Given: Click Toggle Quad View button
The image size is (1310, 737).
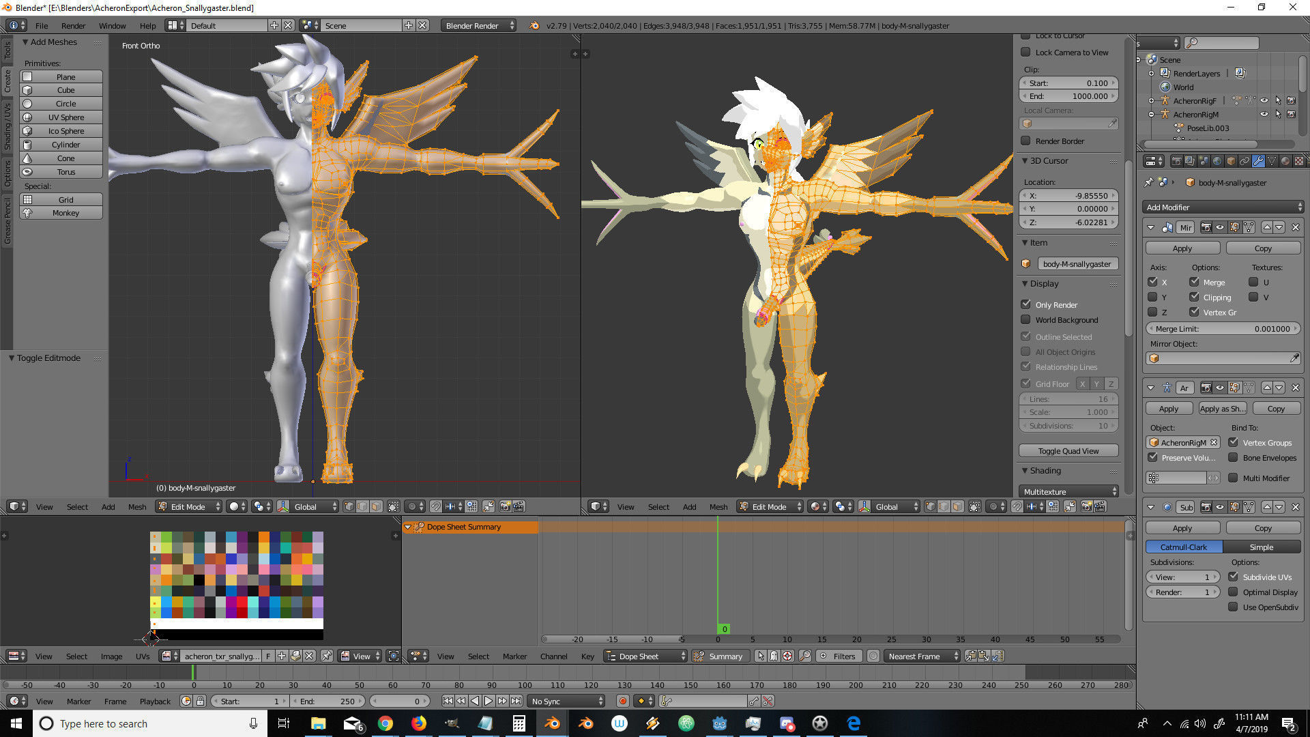Looking at the screenshot, I should click(1068, 450).
